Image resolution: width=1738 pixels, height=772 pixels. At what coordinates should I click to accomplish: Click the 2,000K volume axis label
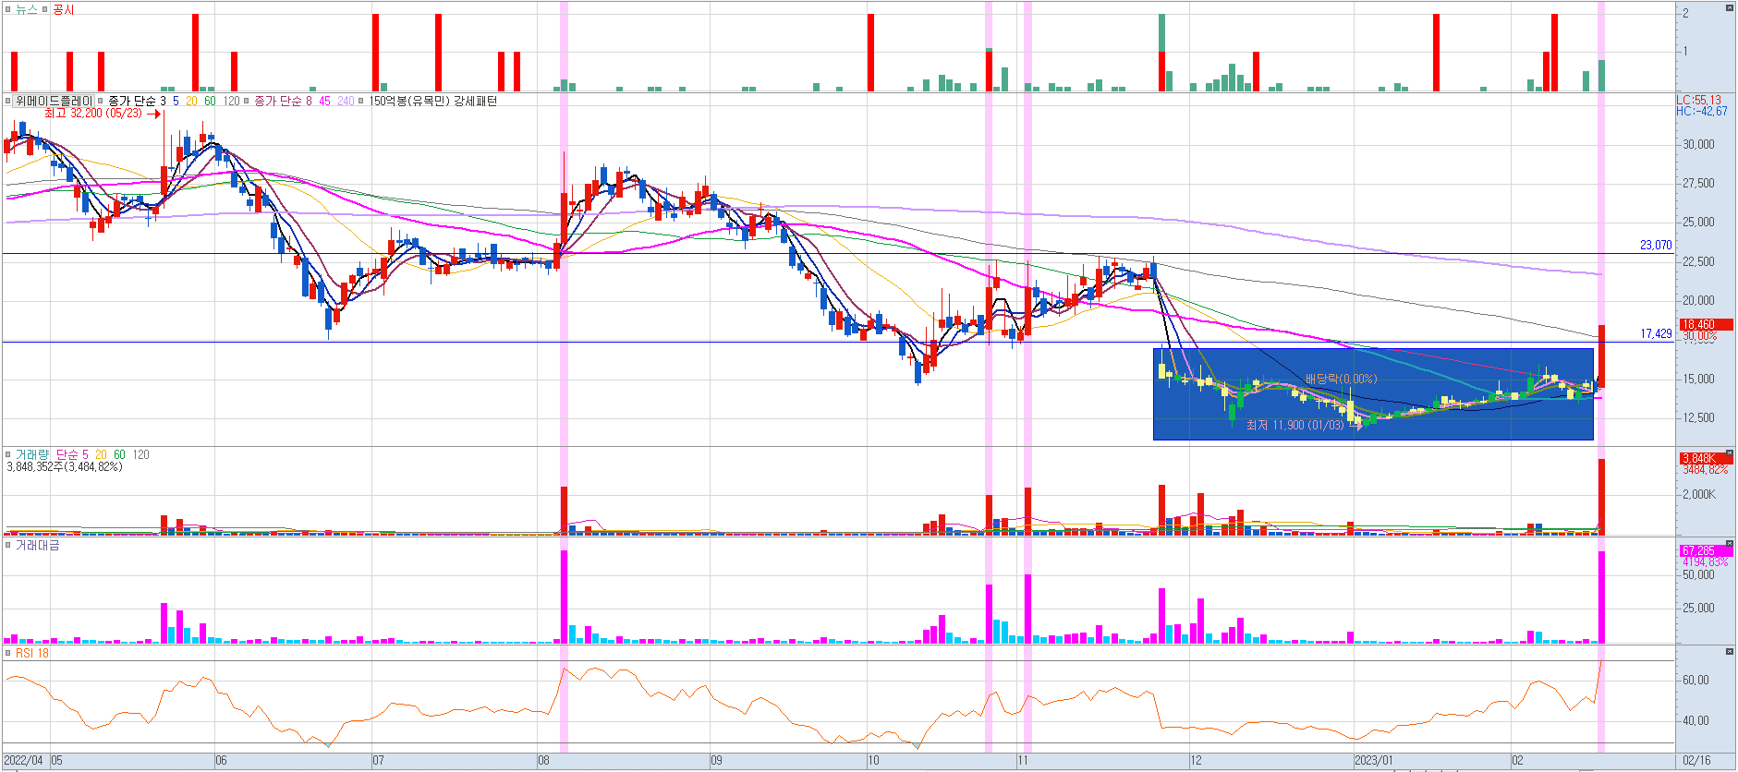(1698, 494)
